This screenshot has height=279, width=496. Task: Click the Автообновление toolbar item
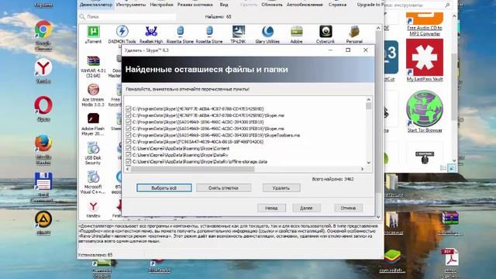[305, 5]
